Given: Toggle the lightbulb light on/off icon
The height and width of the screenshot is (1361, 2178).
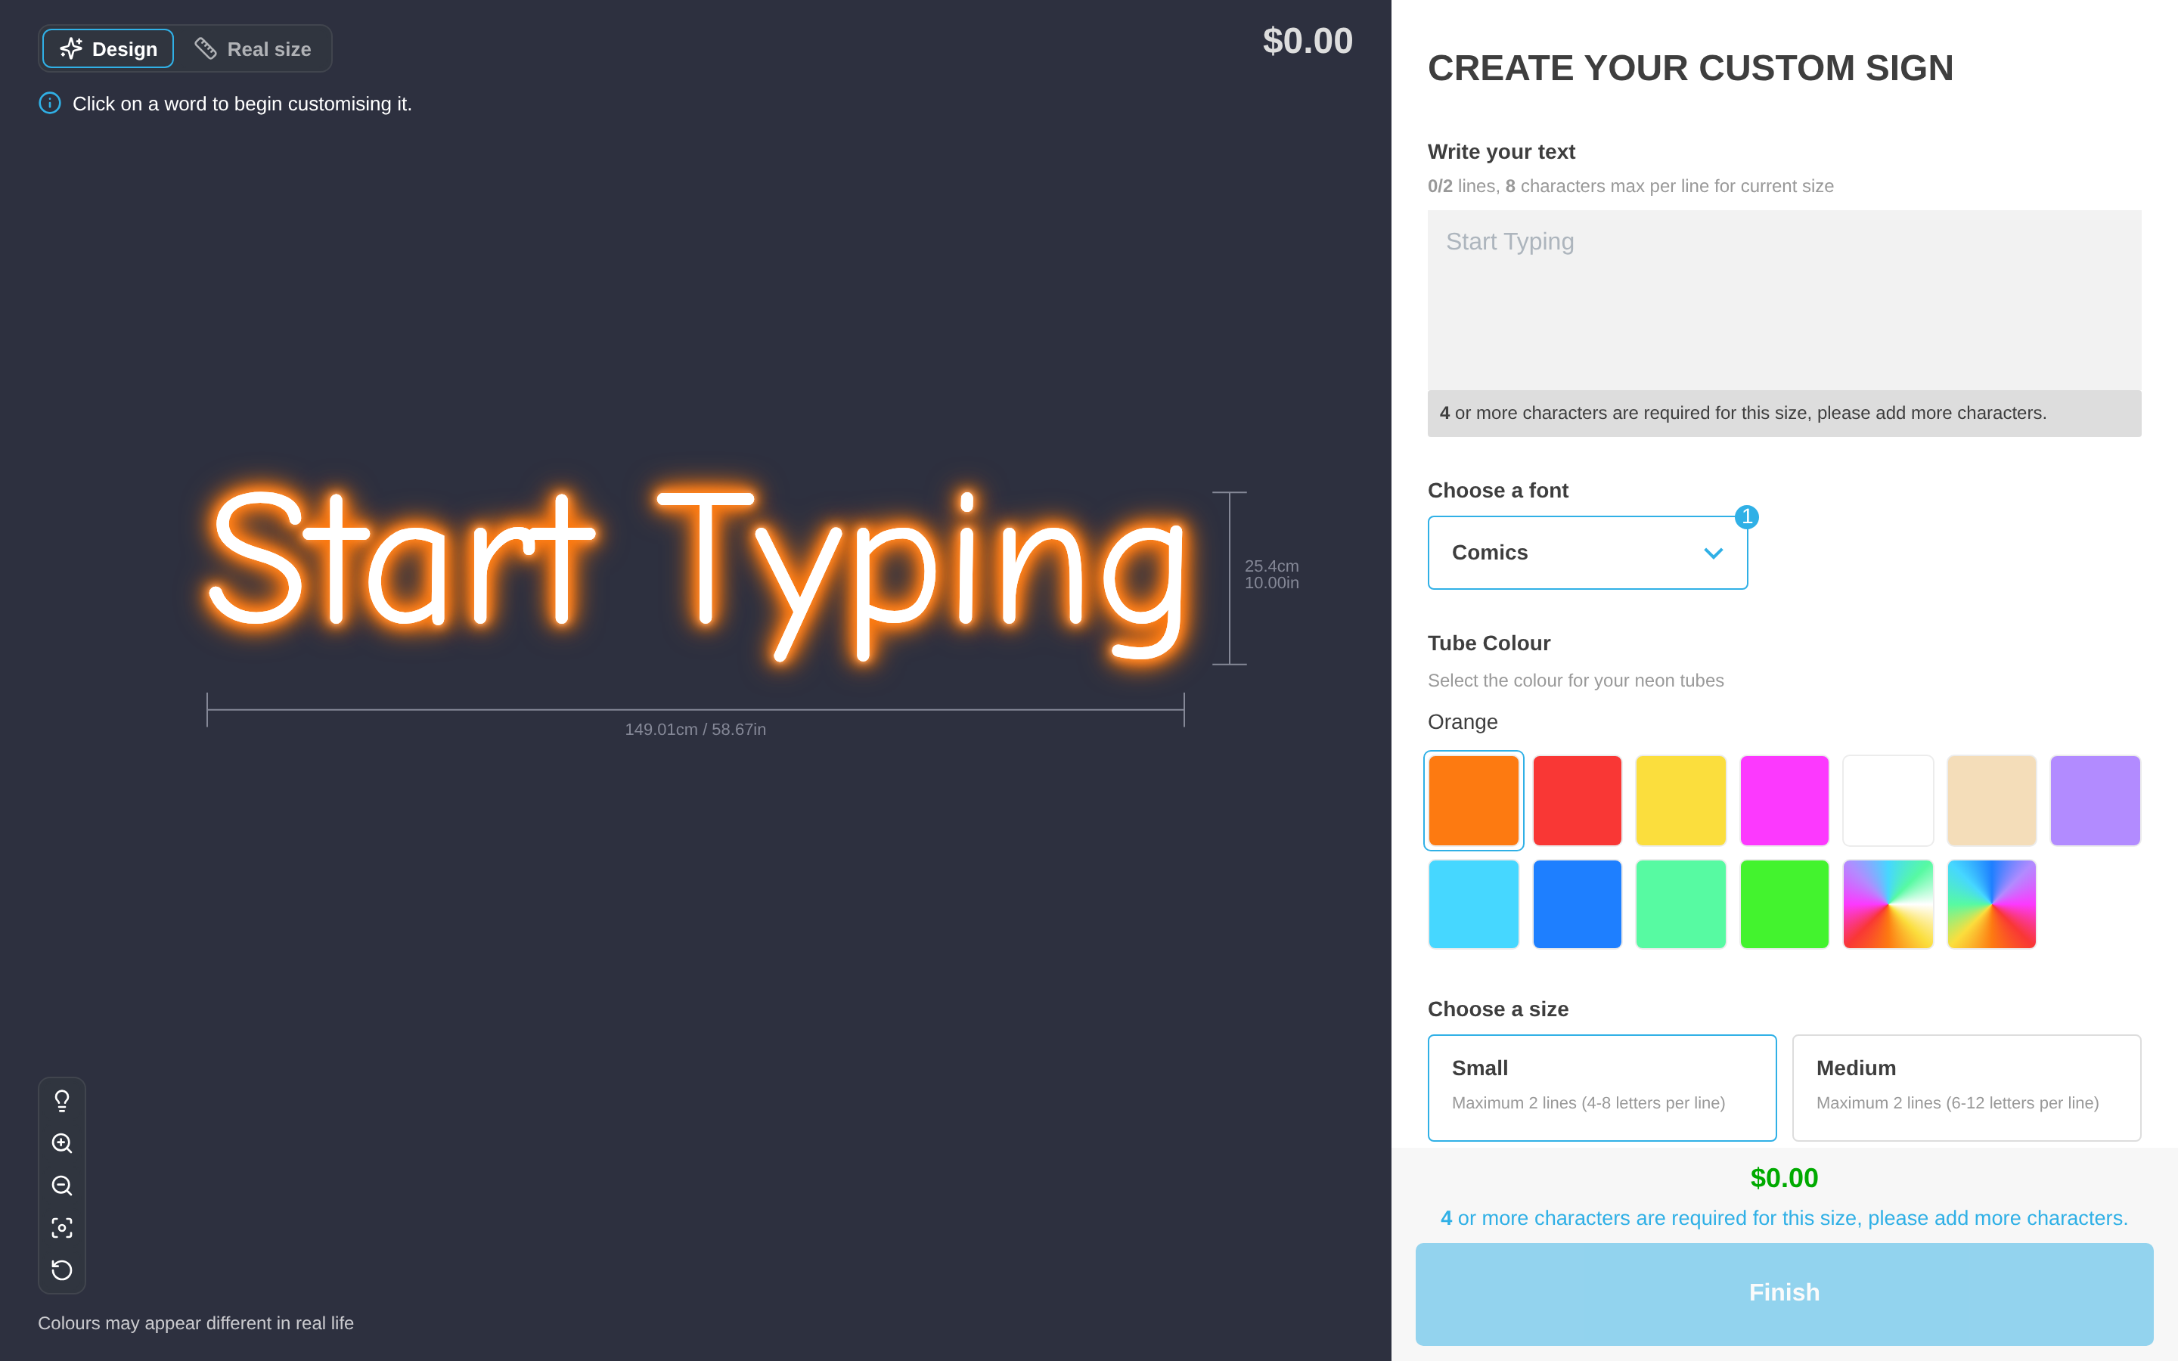Looking at the screenshot, I should tap(61, 1100).
